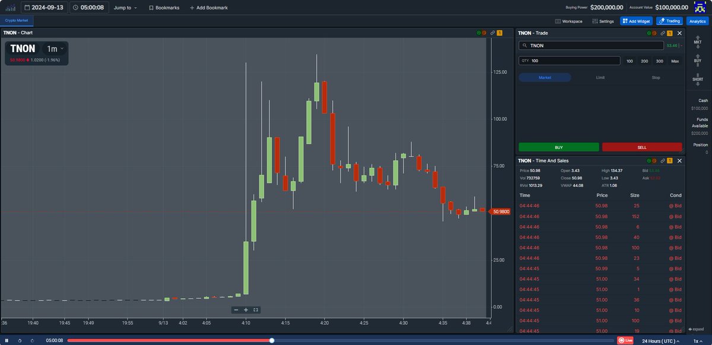Viewport: 712px width, 345px height.
Task: Open the calendar date 2024-09-13 picker
Action: pyautogui.click(x=43, y=8)
